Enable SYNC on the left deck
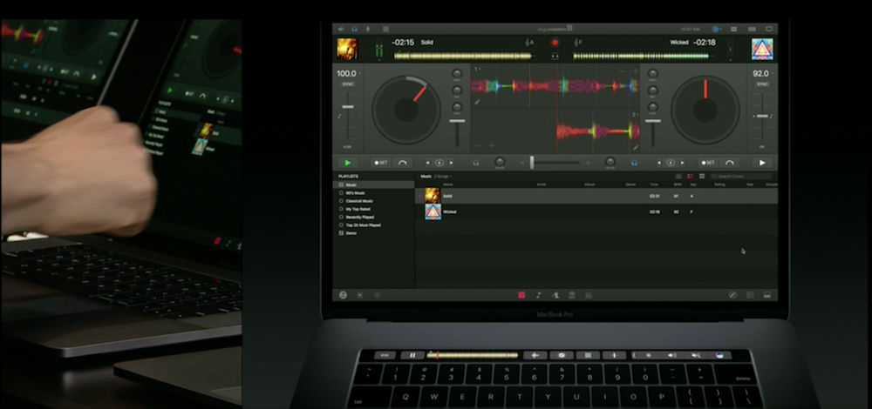The image size is (872, 409). [x=347, y=84]
